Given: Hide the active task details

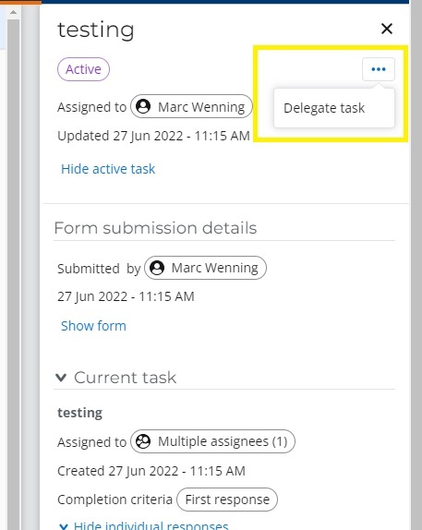Looking at the screenshot, I should pos(108,169).
